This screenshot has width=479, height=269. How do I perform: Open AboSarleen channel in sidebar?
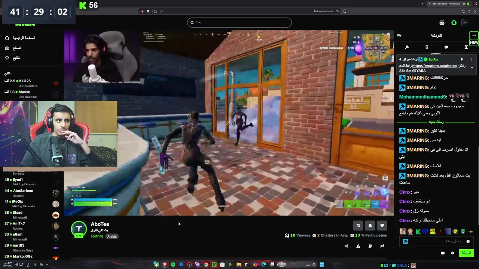pos(32,193)
